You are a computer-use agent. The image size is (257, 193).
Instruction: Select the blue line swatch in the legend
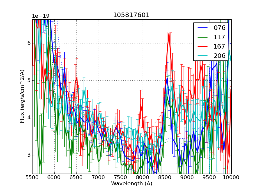202,28
